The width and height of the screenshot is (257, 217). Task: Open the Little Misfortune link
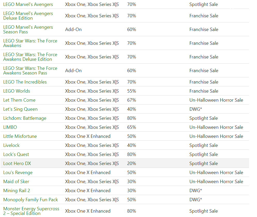click(20, 136)
